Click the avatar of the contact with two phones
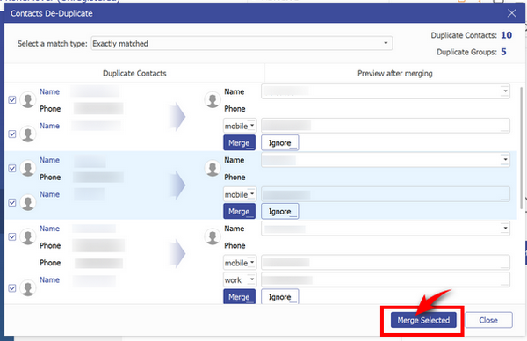The width and height of the screenshot is (527, 341). pyautogui.click(x=28, y=236)
